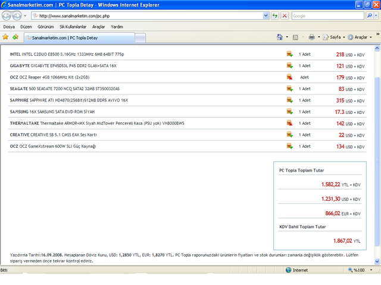The width and height of the screenshot is (381, 285).
Task: Click the scrollbar up arrow
Action: (377, 48)
